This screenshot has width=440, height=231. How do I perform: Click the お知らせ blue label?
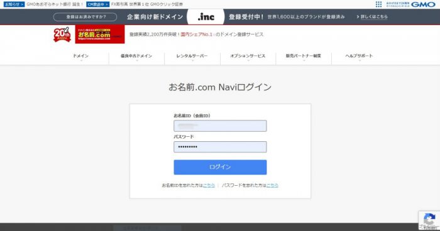pos(14,4)
